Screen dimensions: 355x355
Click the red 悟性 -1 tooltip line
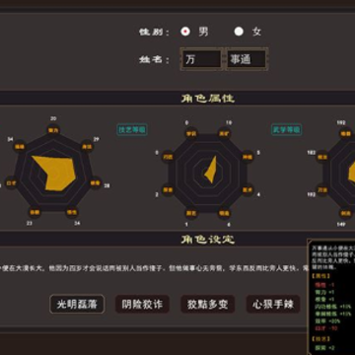tap(324, 285)
